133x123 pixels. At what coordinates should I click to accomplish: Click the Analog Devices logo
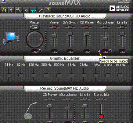click(x=119, y=8)
